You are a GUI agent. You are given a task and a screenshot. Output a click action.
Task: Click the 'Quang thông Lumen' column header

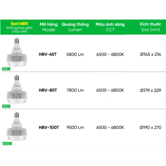75,27
